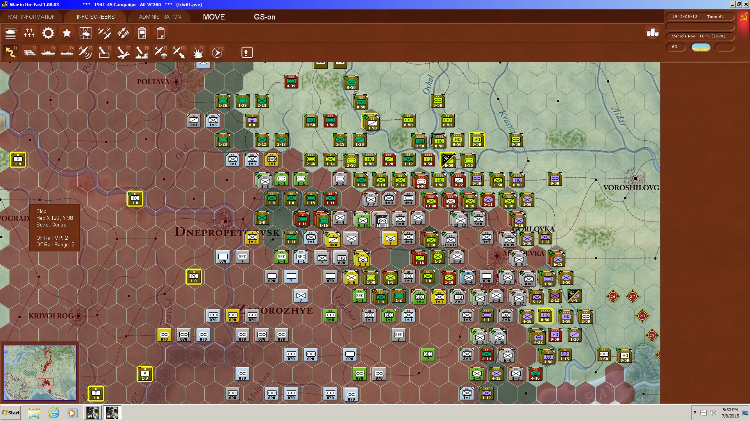The image size is (750, 421).
Task: Select the 4-22 purple unit stack
Action: point(537,337)
